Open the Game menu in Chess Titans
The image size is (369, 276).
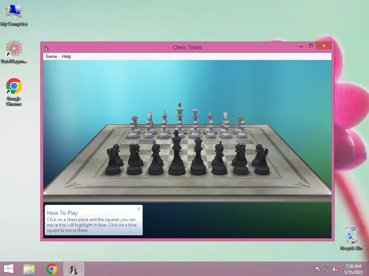[51, 56]
